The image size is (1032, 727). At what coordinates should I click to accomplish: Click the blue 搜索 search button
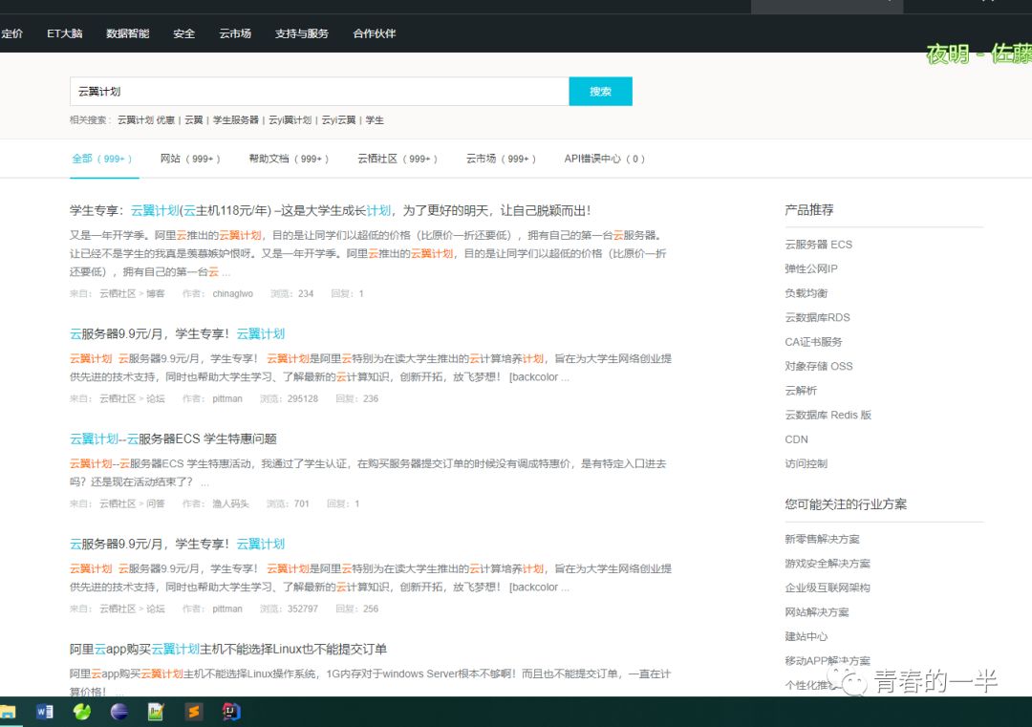(600, 92)
